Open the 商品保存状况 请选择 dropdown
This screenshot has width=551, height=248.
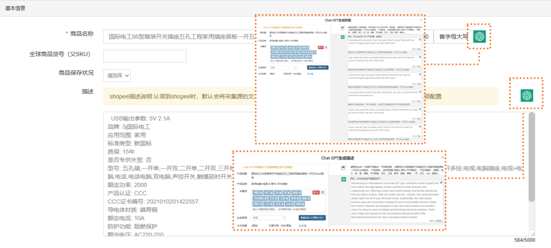click(x=117, y=75)
